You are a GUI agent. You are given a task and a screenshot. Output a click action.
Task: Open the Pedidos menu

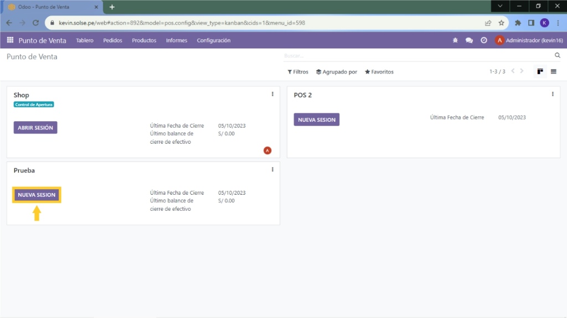[x=112, y=40]
